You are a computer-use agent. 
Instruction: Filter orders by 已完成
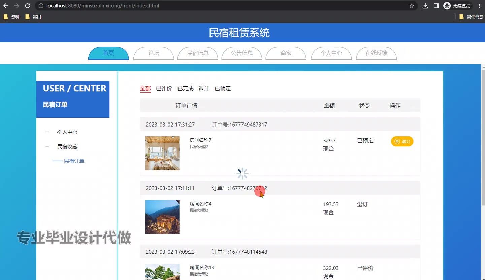186,89
